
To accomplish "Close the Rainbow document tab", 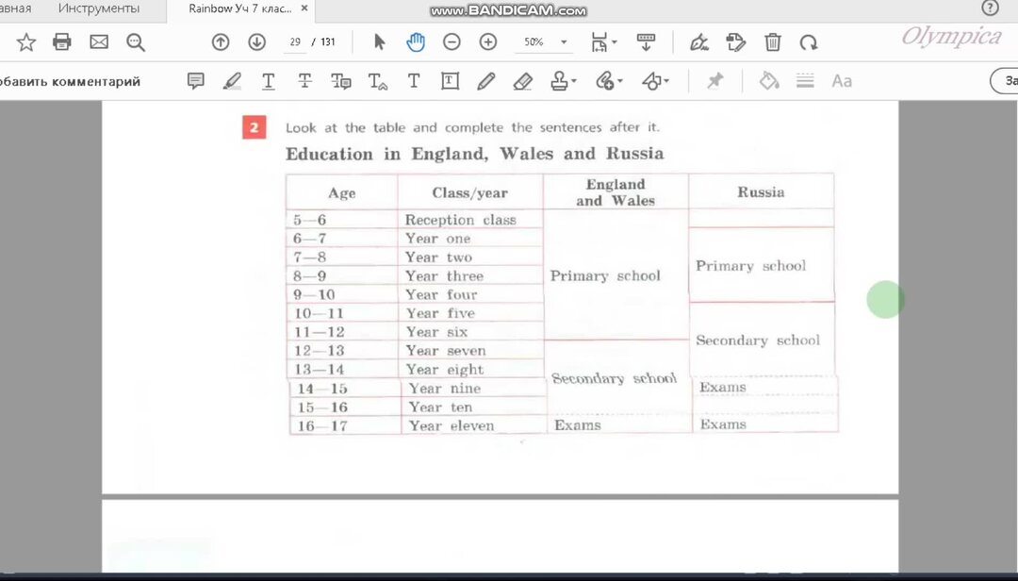I will click(304, 8).
